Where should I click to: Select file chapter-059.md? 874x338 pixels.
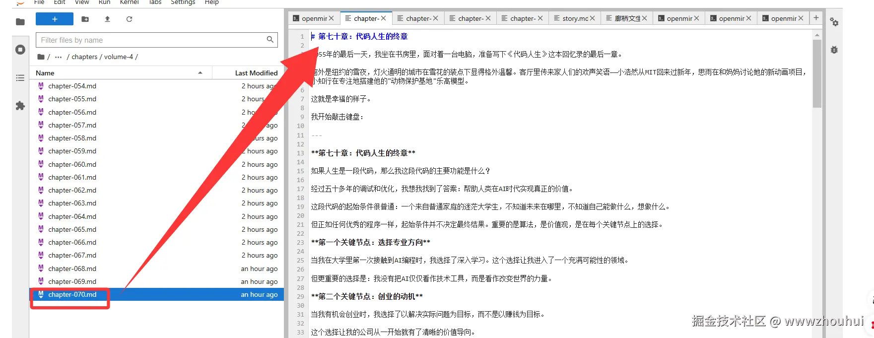(157, 151)
